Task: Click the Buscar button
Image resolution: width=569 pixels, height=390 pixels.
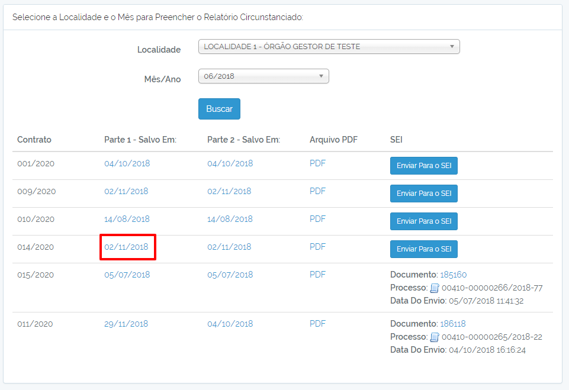Action: click(219, 109)
